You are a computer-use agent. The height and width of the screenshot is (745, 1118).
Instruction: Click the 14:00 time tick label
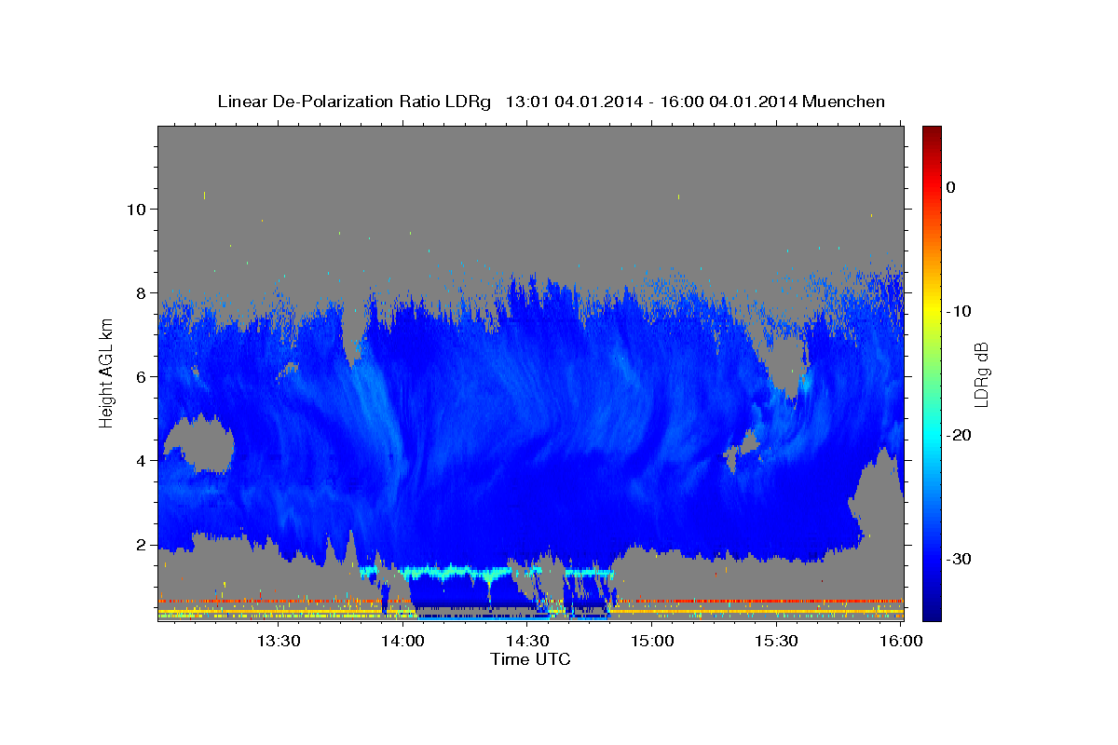click(x=403, y=641)
